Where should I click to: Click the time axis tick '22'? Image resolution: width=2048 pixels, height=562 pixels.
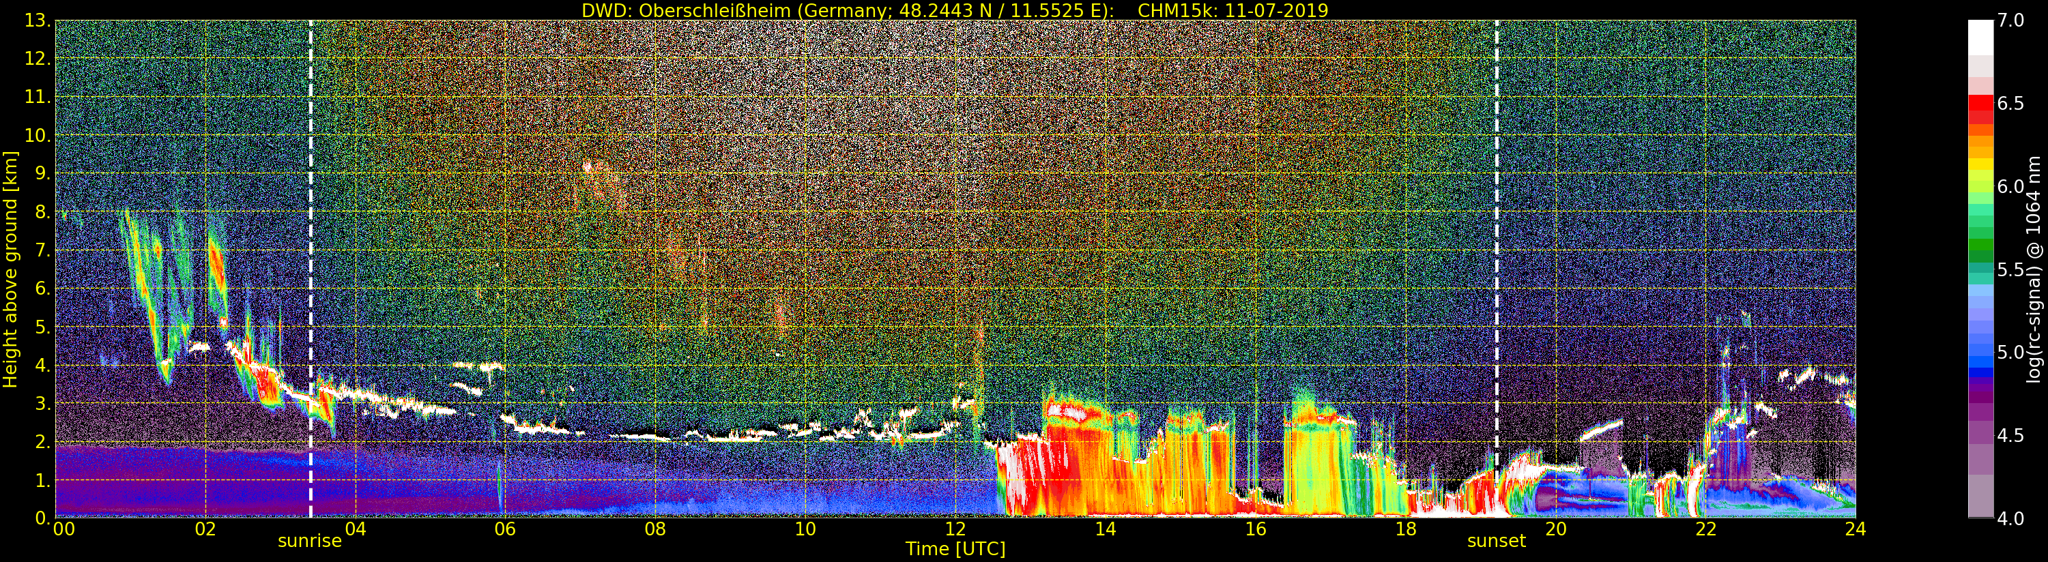(x=1705, y=529)
